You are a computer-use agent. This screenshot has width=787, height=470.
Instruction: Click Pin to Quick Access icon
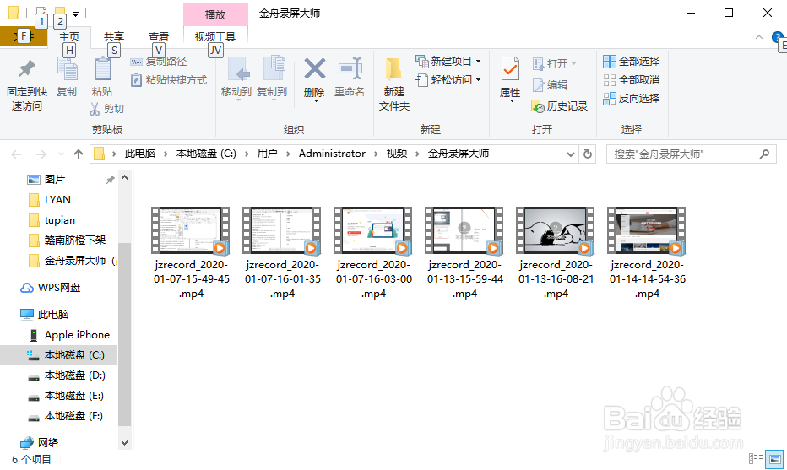[27, 68]
